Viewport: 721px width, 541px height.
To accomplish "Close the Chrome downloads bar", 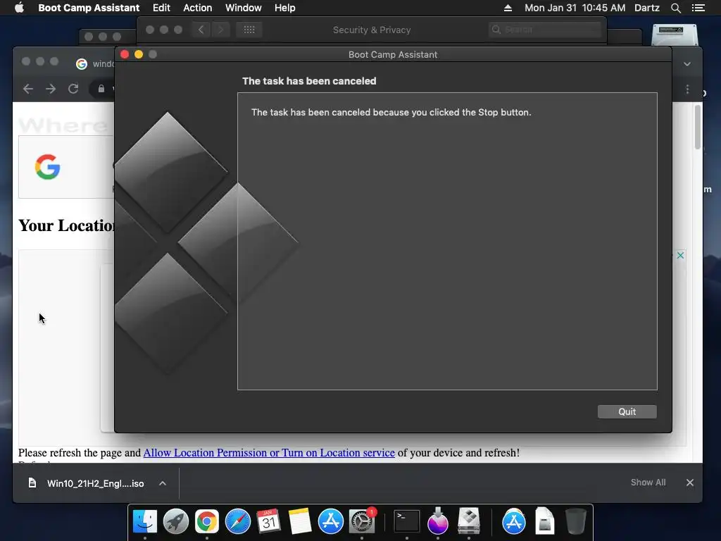I will (690, 483).
